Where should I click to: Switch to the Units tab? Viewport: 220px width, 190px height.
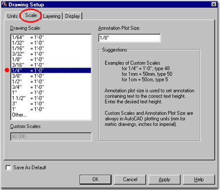[x=12, y=16]
